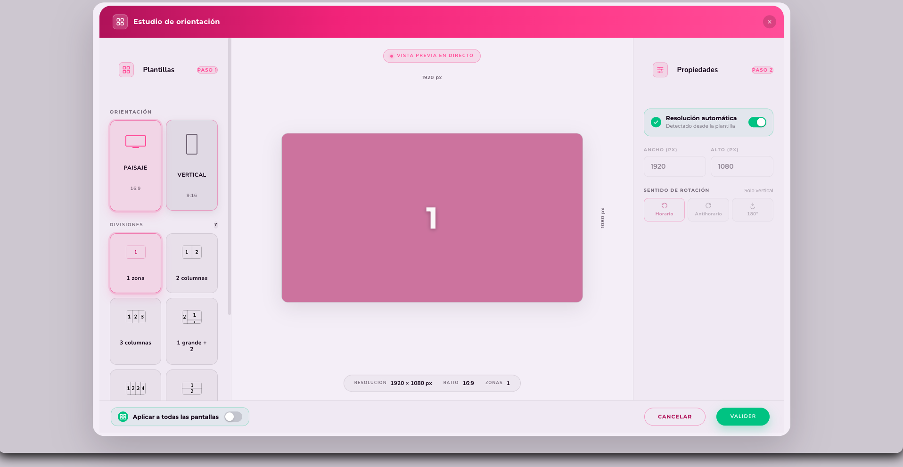This screenshot has height=467, width=903.
Task: Click the Alto (px) input field
Action: point(742,166)
